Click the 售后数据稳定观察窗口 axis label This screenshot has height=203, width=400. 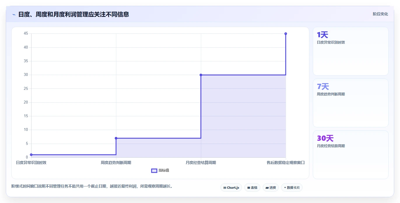tap(286, 163)
